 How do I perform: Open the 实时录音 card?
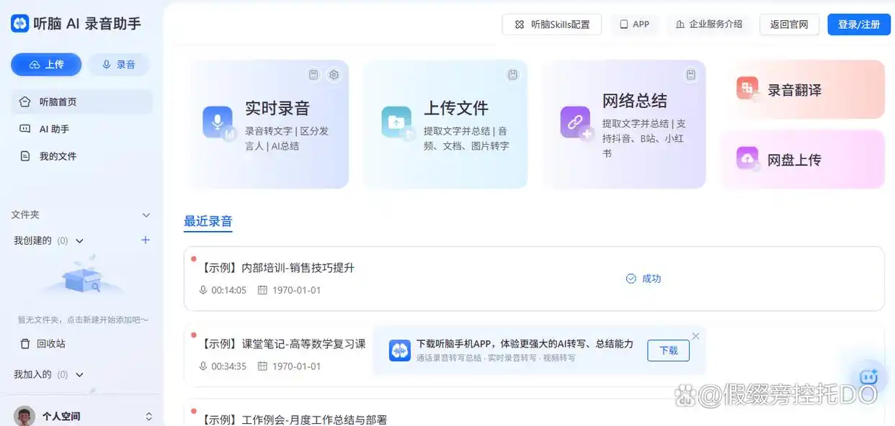tap(267, 124)
